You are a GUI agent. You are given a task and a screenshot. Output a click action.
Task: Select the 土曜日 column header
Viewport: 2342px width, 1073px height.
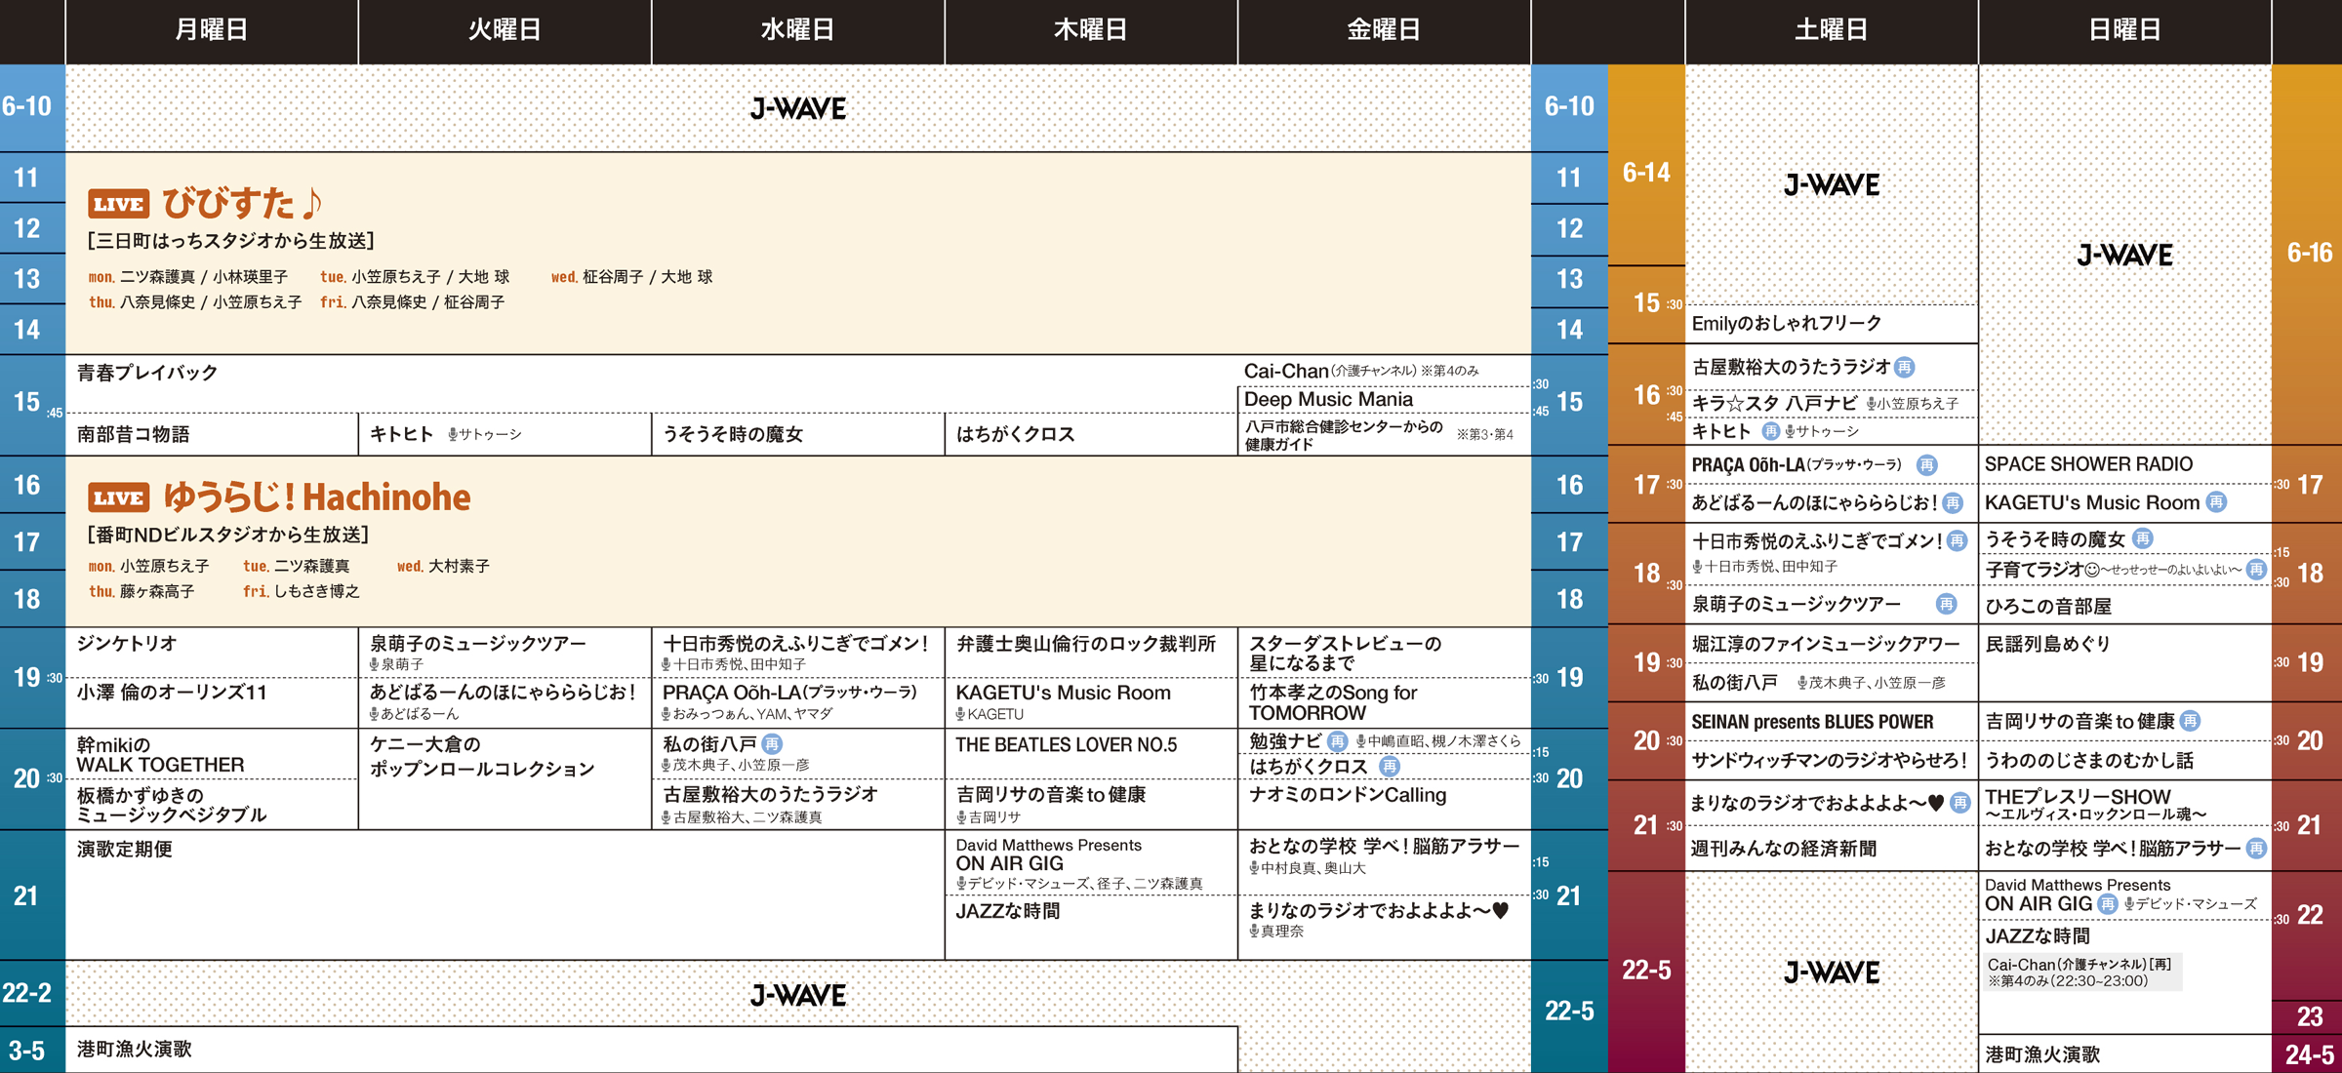click(x=1831, y=30)
